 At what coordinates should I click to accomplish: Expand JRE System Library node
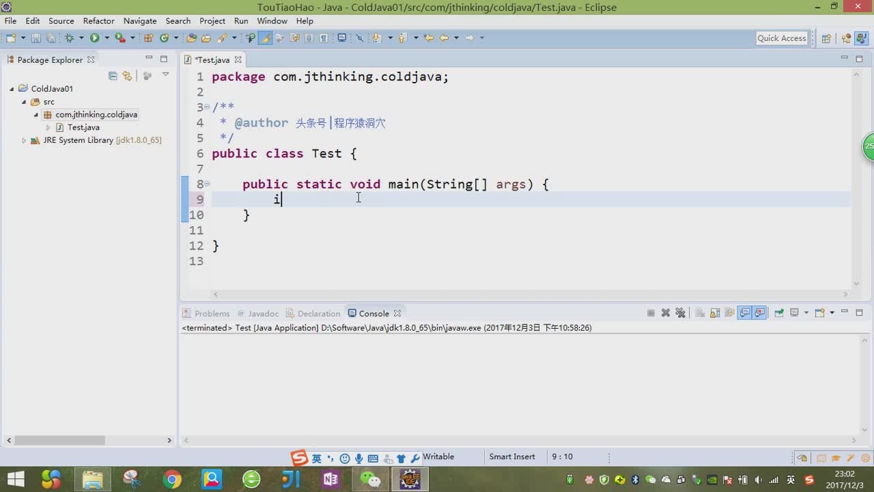point(24,140)
